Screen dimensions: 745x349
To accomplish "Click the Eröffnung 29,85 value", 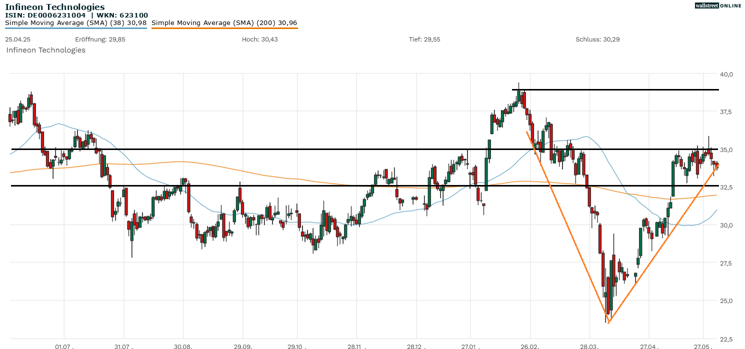I will (100, 39).
